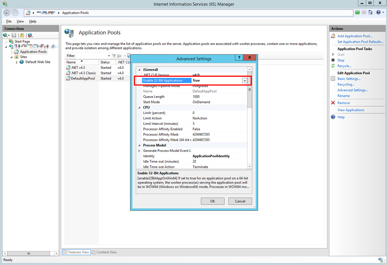The width and height of the screenshot is (387, 265).
Task: Sort pools by the Name column header
Action: [x=82, y=62]
